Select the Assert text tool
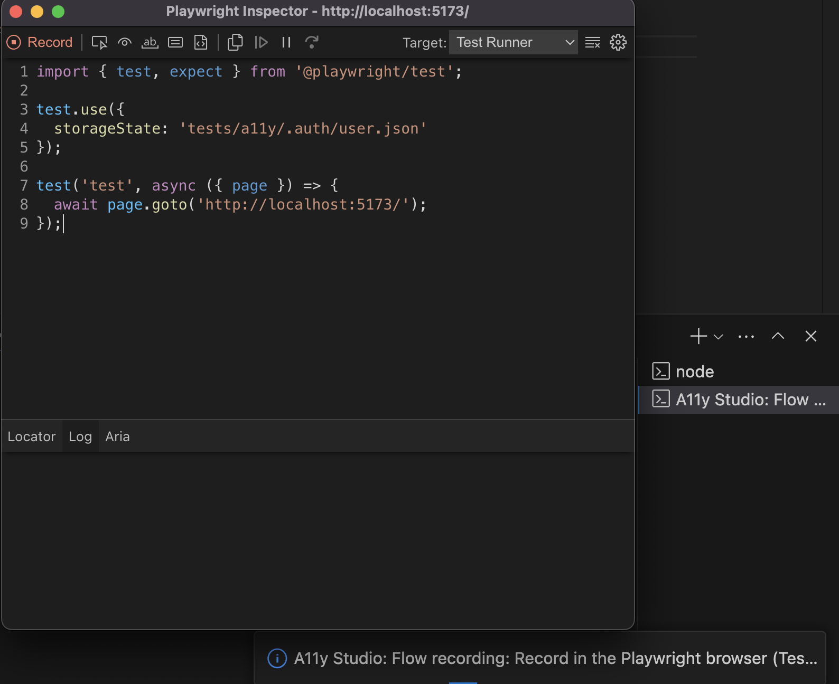 150,42
